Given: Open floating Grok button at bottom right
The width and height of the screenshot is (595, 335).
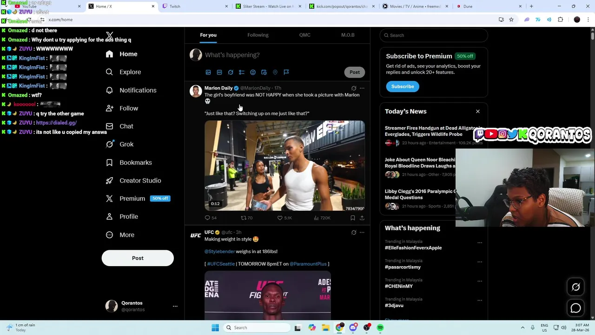Looking at the screenshot, I should 575,287.
